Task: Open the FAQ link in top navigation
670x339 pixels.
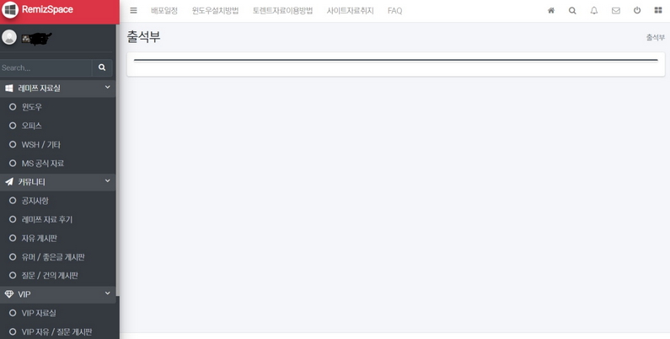Action: pos(394,11)
